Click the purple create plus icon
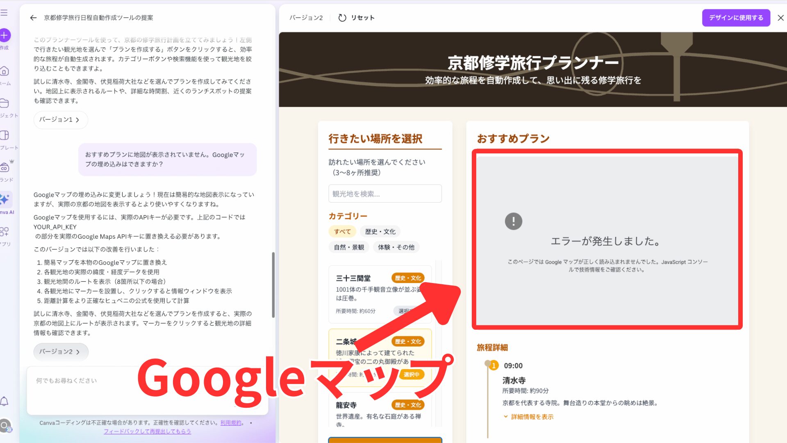This screenshot has width=787, height=443. coord(4,35)
